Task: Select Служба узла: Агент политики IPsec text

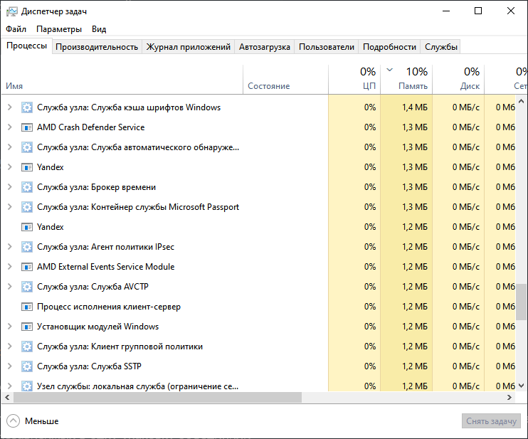Action: 105,247
